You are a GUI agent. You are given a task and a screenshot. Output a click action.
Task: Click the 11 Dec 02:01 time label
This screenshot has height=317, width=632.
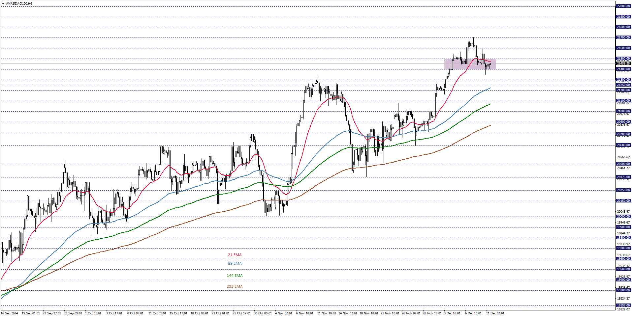click(495, 313)
